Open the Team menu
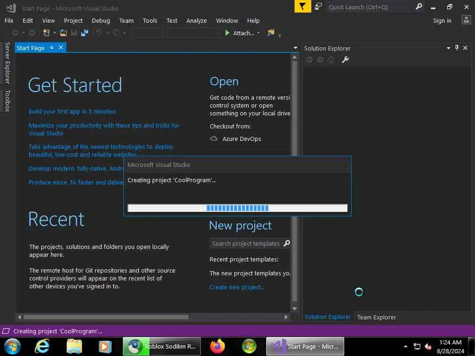This screenshot has height=356, width=475. click(126, 20)
